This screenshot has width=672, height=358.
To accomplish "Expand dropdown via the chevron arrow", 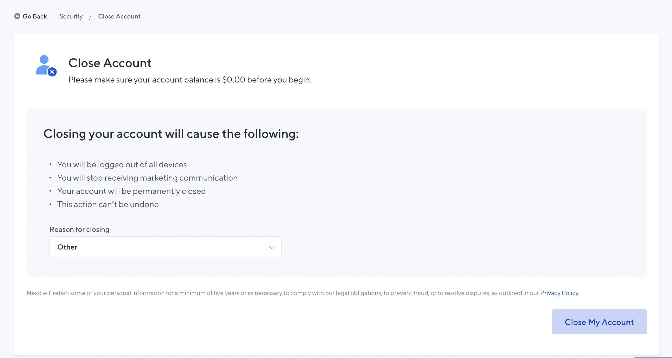I will 271,247.
